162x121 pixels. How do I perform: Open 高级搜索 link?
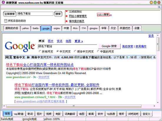(x=128, y=46)
